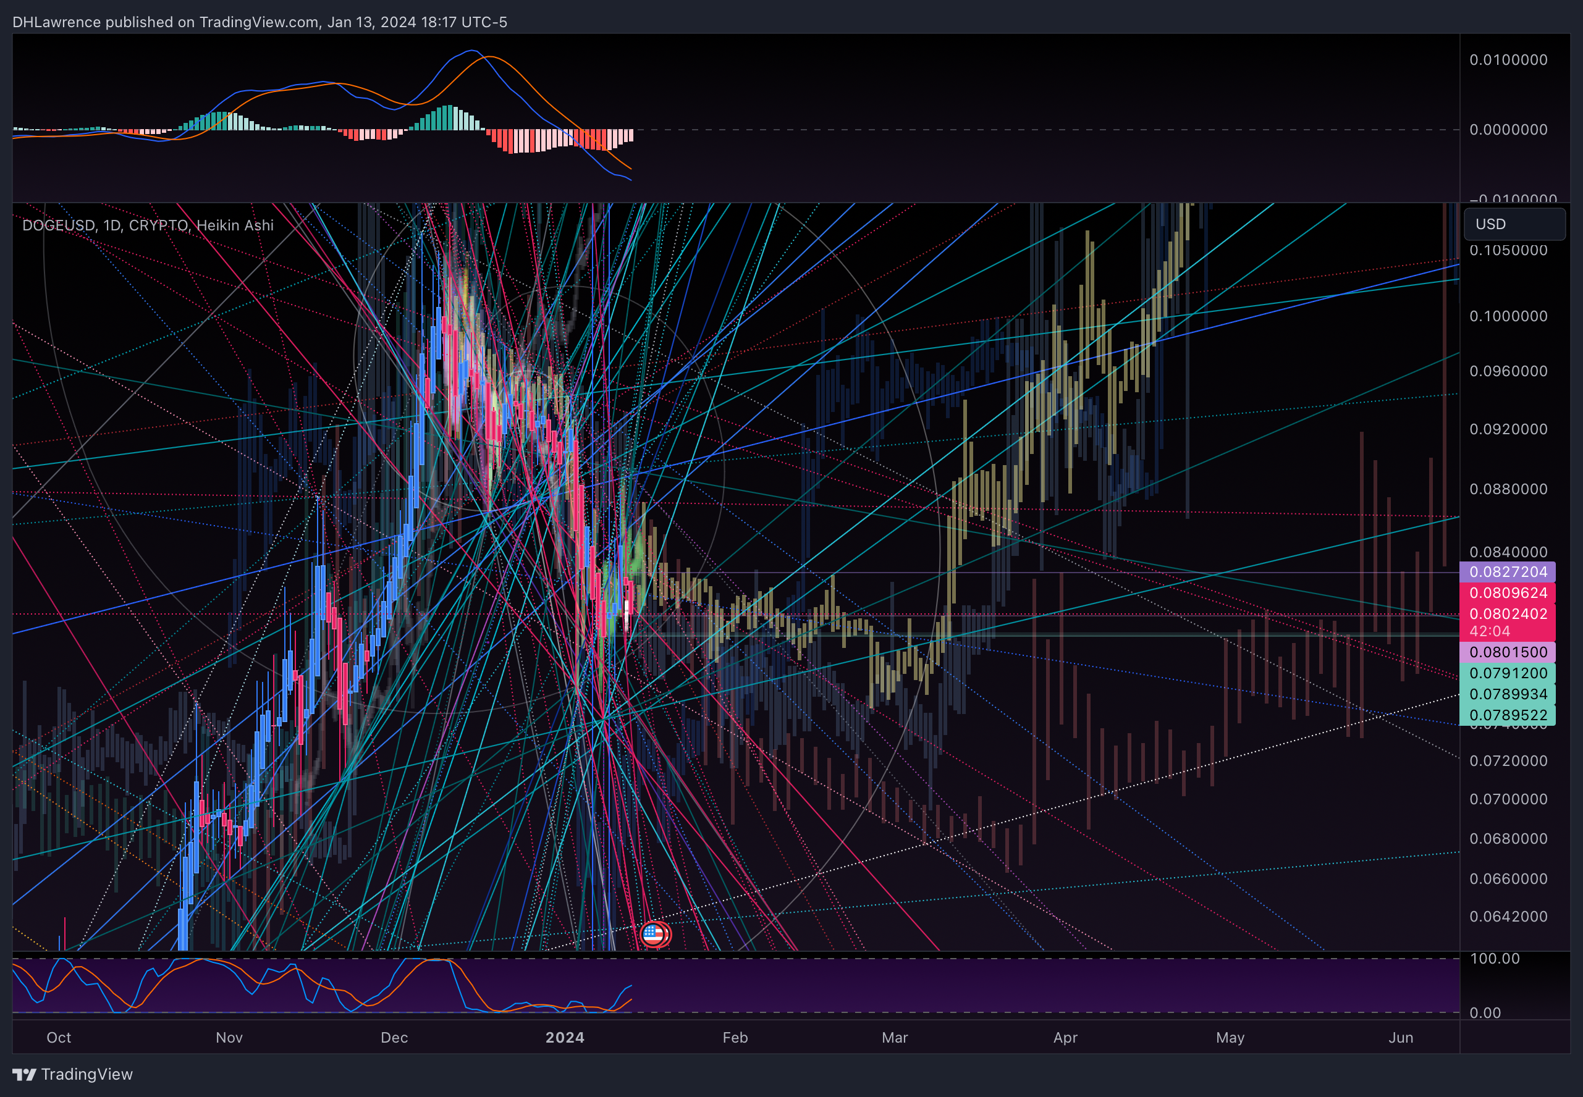Select the red 0.0809624 price label
Screen dimensions: 1583x1097
click(x=1508, y=592)
